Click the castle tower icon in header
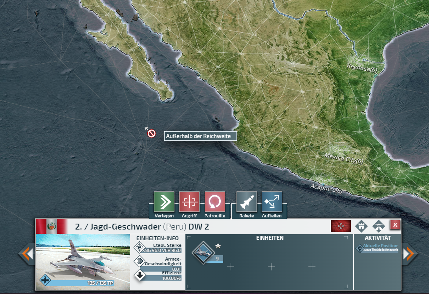The height and width of the screenshot is (294, 429). coord(361,226)
